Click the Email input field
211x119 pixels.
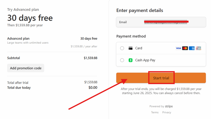[161, 22]
